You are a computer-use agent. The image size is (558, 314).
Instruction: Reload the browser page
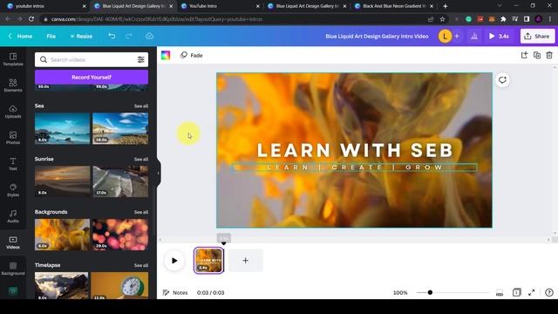(x=31, y=19)
